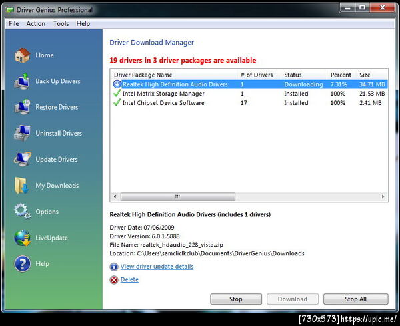Click the blue info icon near update details
Viewport: 400px width, 326px height.
(114, 267)
